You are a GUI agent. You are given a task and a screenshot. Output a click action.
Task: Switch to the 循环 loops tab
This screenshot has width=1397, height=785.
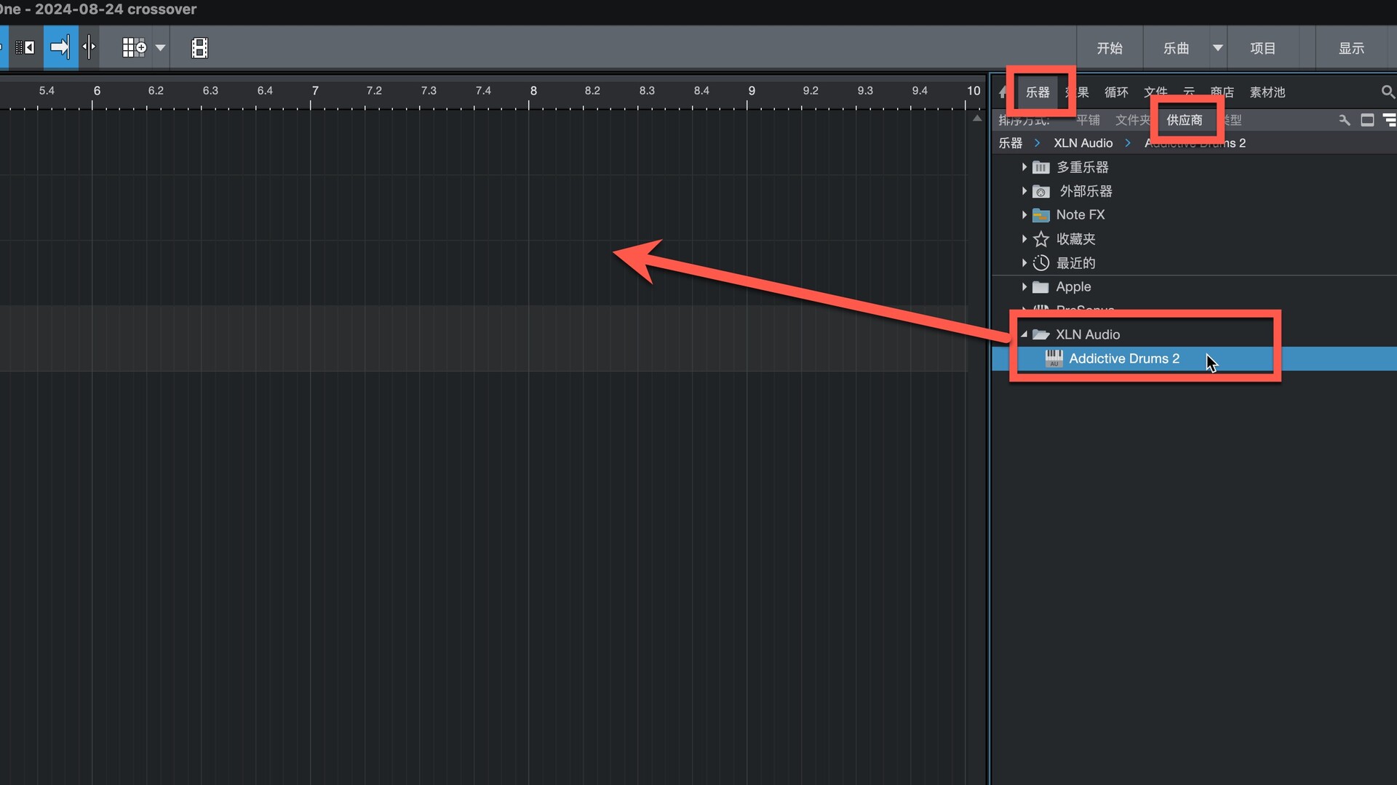(x=1116, y=92)
